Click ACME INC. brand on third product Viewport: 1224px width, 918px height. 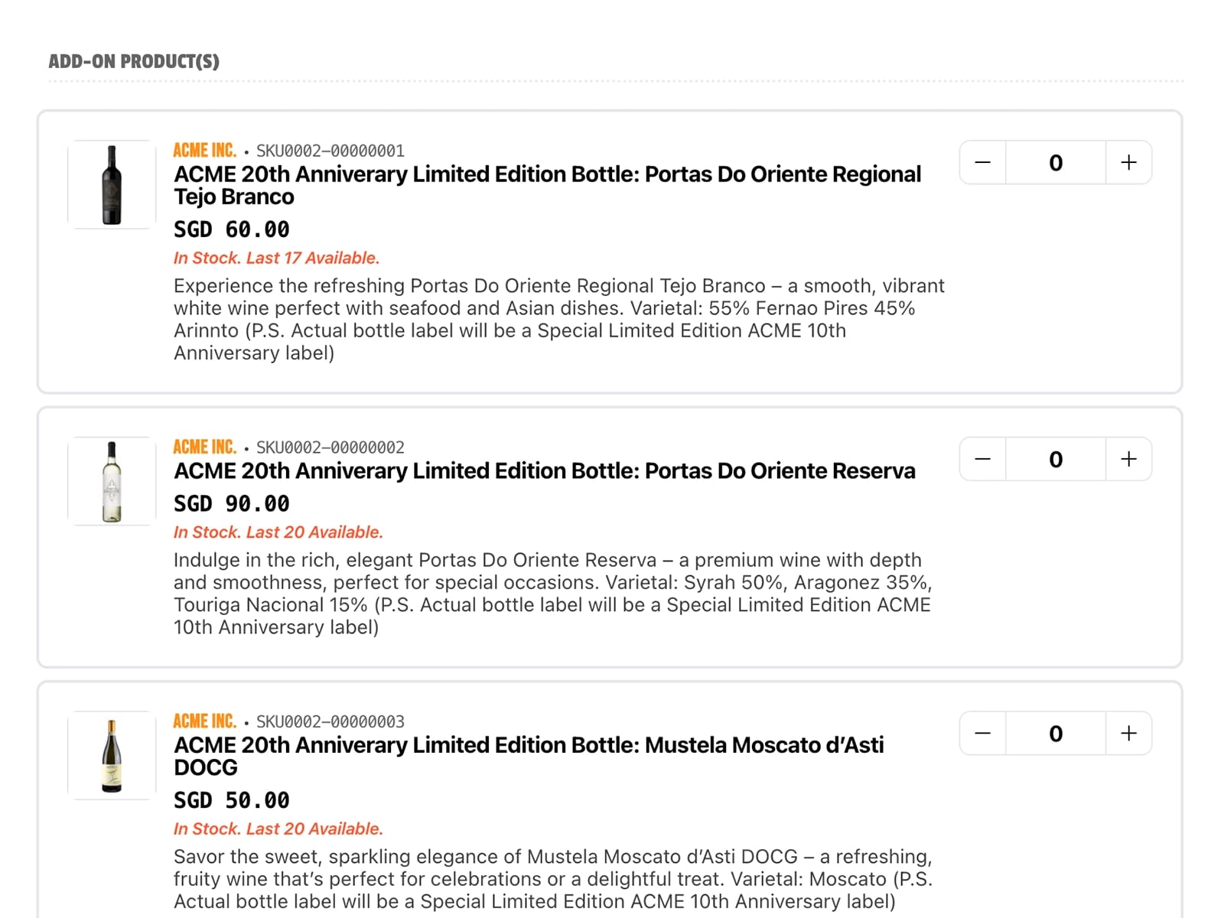click(x=204, y=721)
